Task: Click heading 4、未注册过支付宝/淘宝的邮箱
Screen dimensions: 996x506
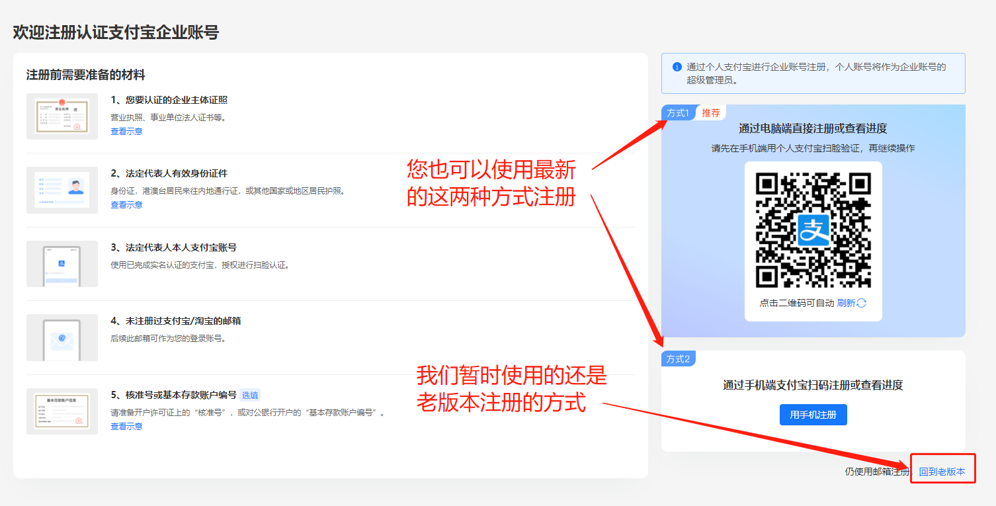Action: 175,321
